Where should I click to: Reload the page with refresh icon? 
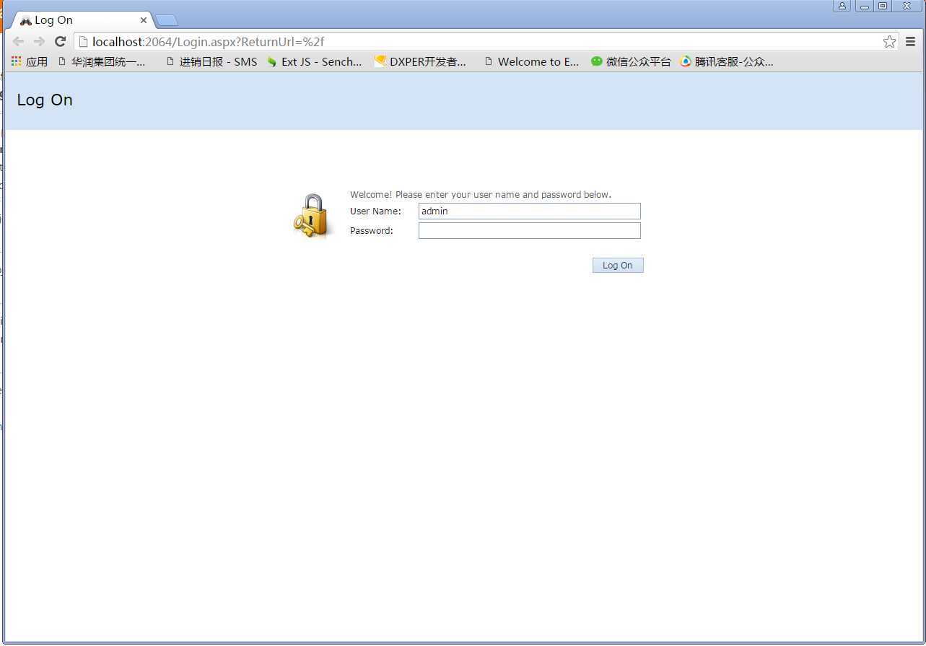[x=61, y=42]
